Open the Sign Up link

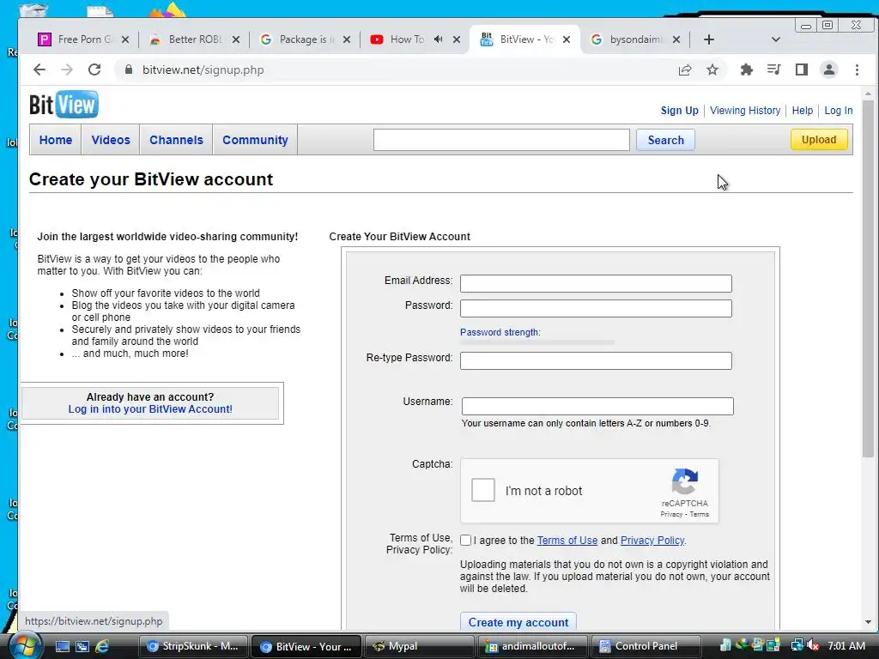point(680,111)
